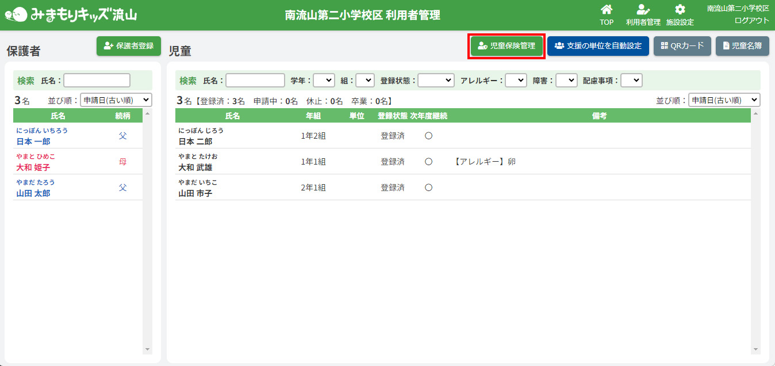The image size is (775, 366).
Task: Click 保護者登録 add guardian button
Action: (x=129, y=46)
